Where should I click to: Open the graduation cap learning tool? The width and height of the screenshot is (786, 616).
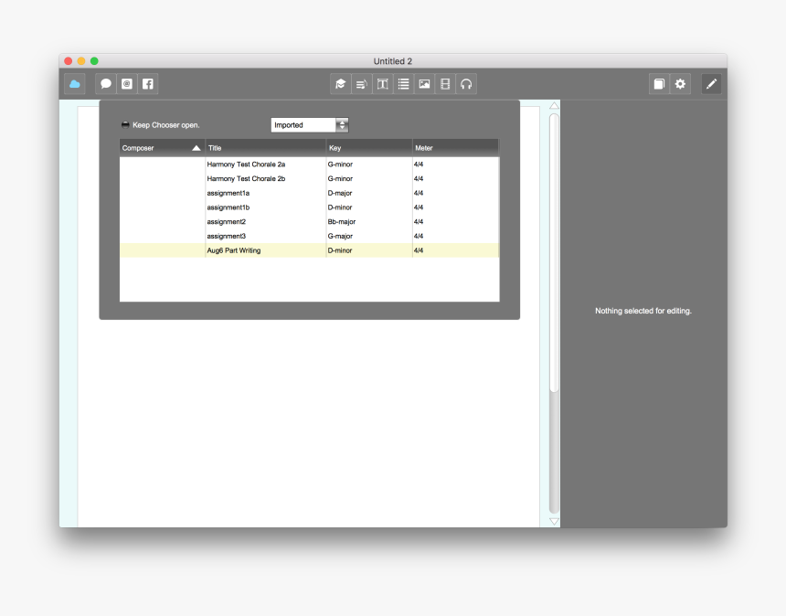click(340, 83)
